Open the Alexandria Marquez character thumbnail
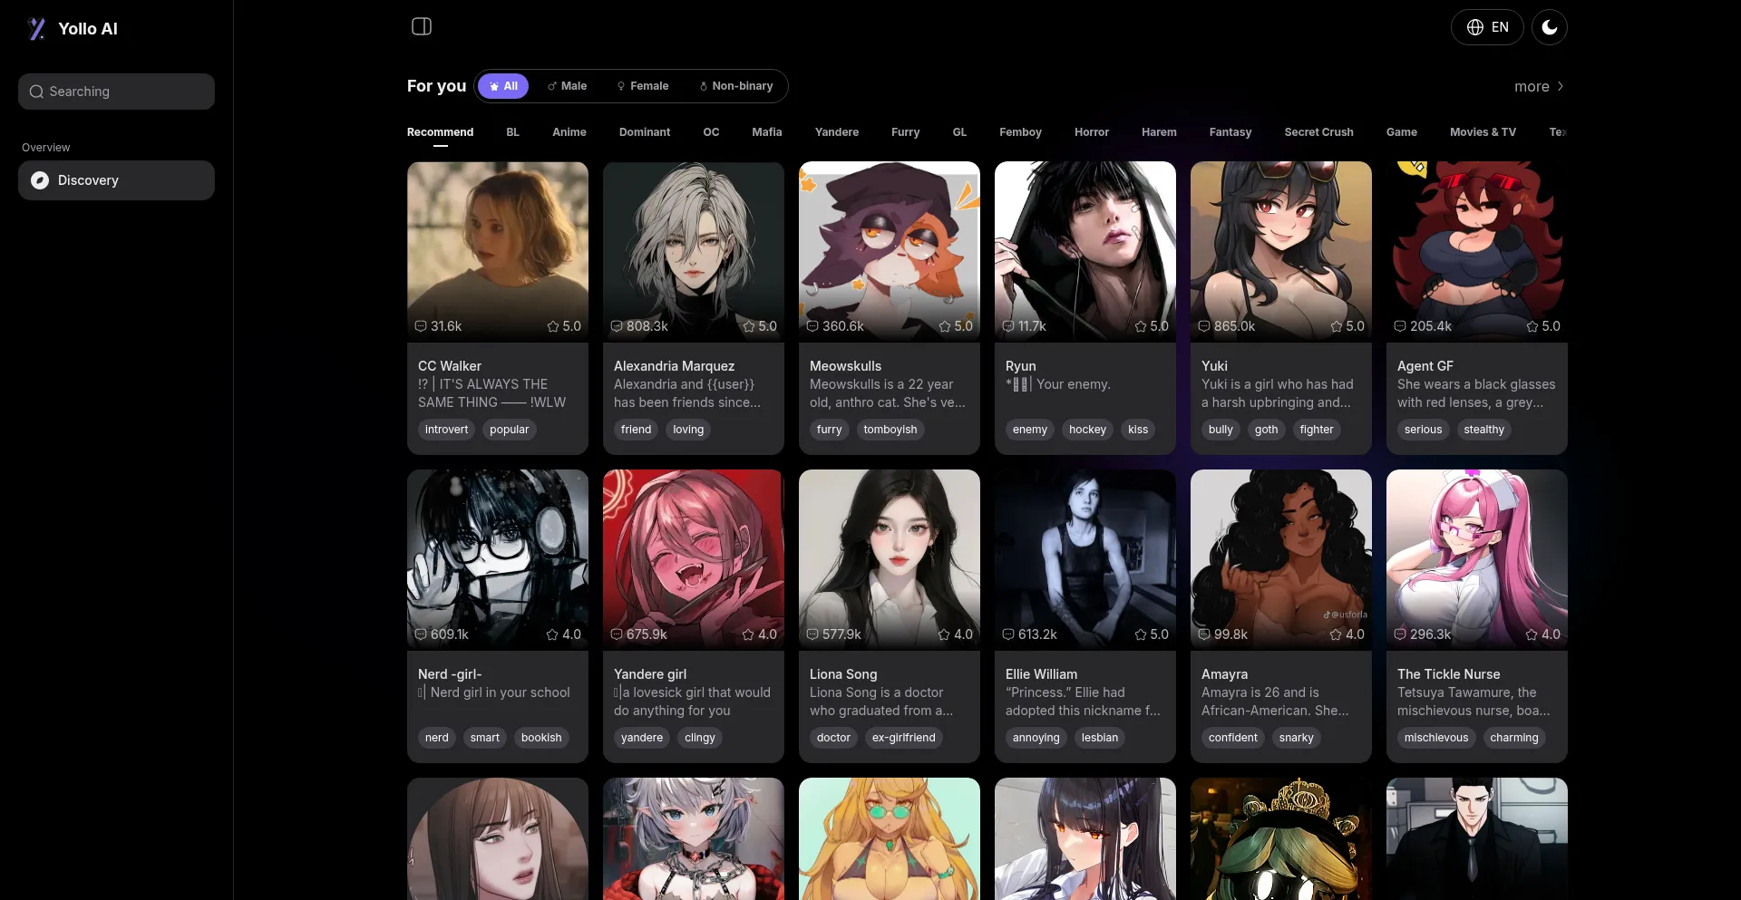 (693, 245)
